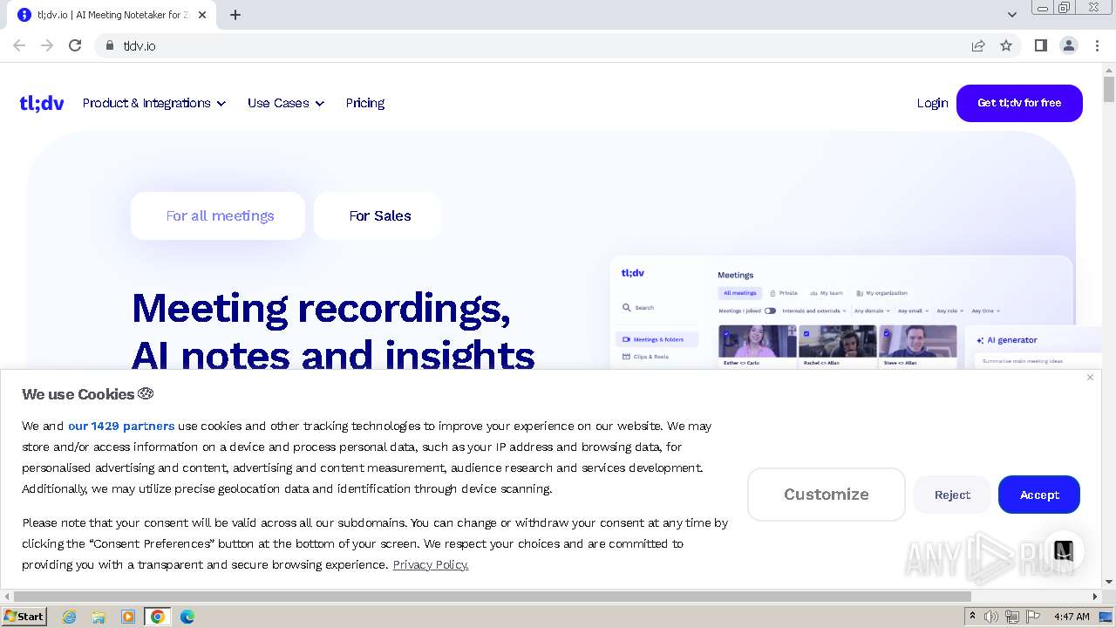Open File Explorer from taskbar
The image size is (1116, 628).
(99, 617)
